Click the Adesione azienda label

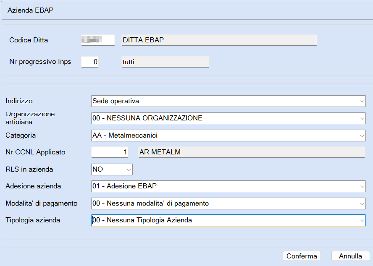click(x=33, y=186)
